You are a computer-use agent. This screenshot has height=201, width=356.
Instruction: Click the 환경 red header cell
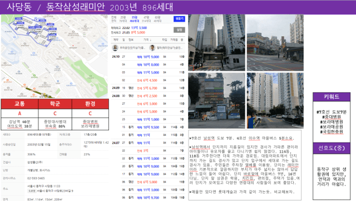coord(90,104)
